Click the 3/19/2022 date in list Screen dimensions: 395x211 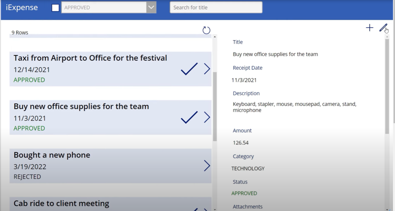coord(30,167)
